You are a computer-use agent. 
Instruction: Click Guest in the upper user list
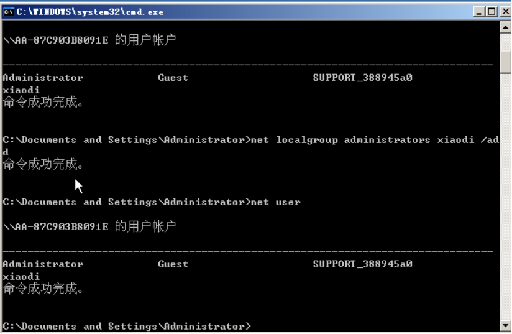(173, 78)
